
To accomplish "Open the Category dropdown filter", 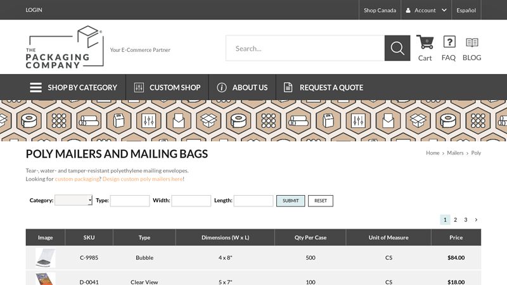I will point(74,200).
